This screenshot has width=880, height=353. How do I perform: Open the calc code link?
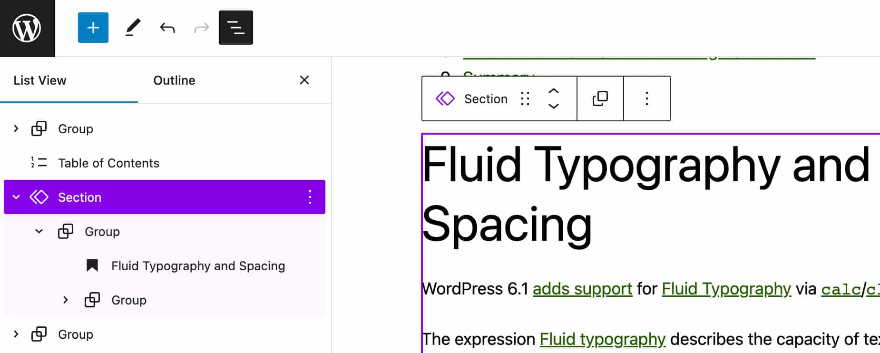[x=841, y=289]
